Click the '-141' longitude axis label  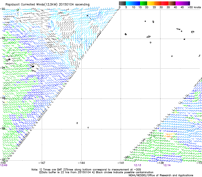click(121, 163)
